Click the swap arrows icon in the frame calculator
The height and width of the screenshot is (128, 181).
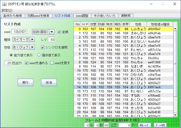coord(114,125)
